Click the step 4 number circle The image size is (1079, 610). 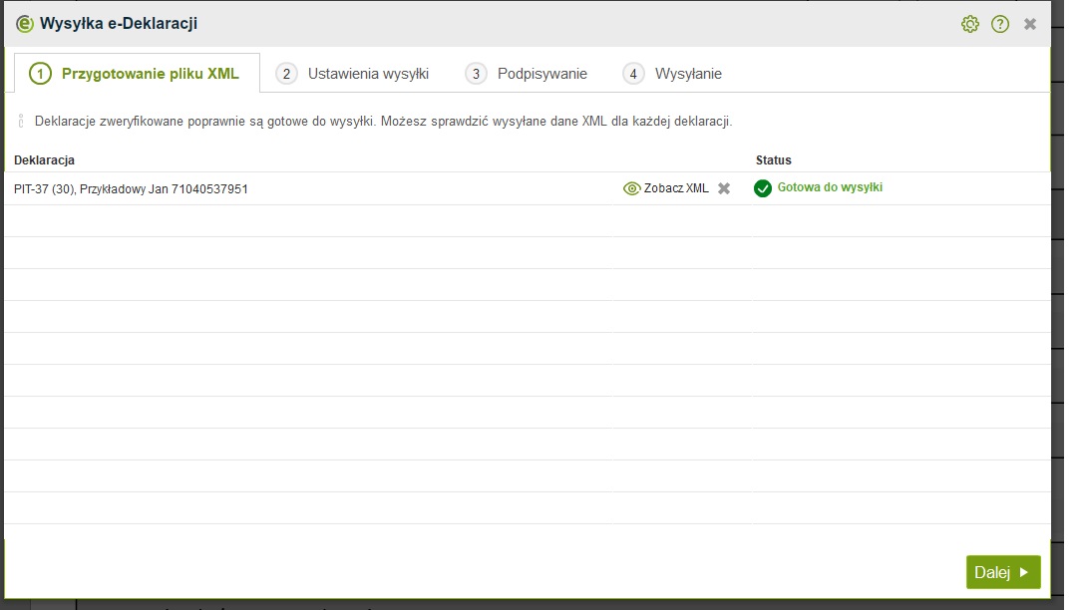pos(633,74)
